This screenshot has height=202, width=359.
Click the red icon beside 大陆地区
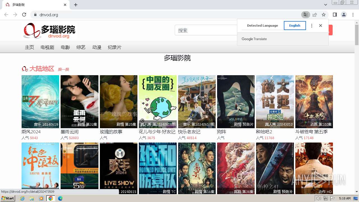25,69
